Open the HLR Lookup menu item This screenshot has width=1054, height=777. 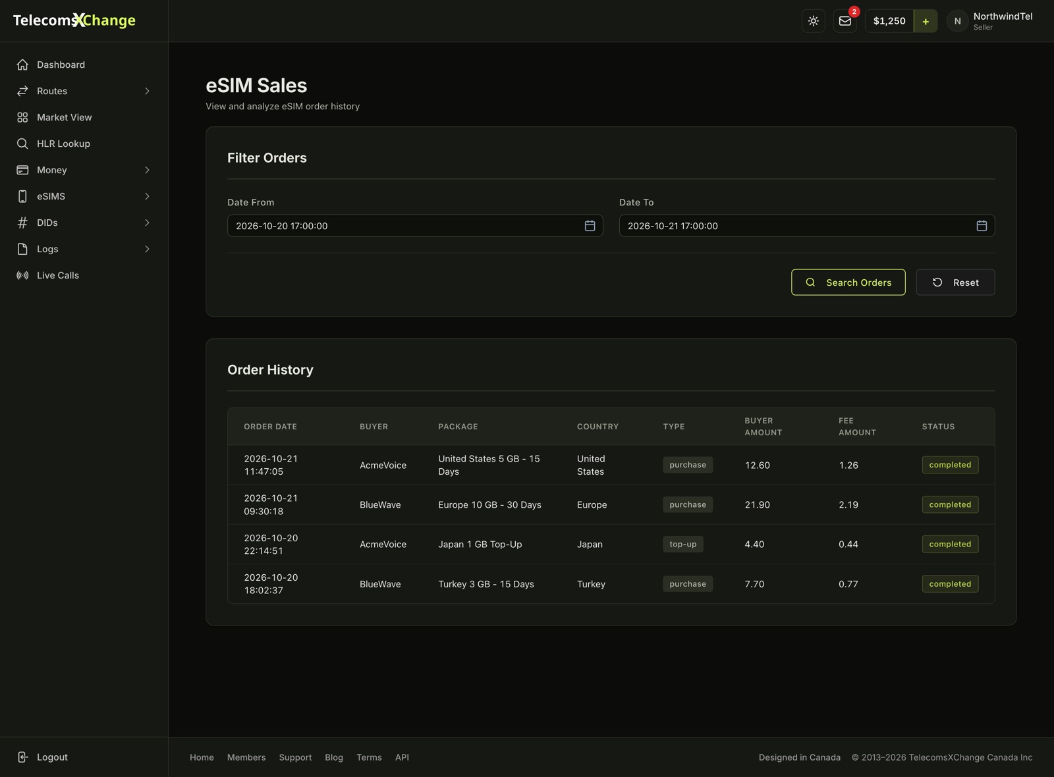pyautogui.click(x=84, y=144)
